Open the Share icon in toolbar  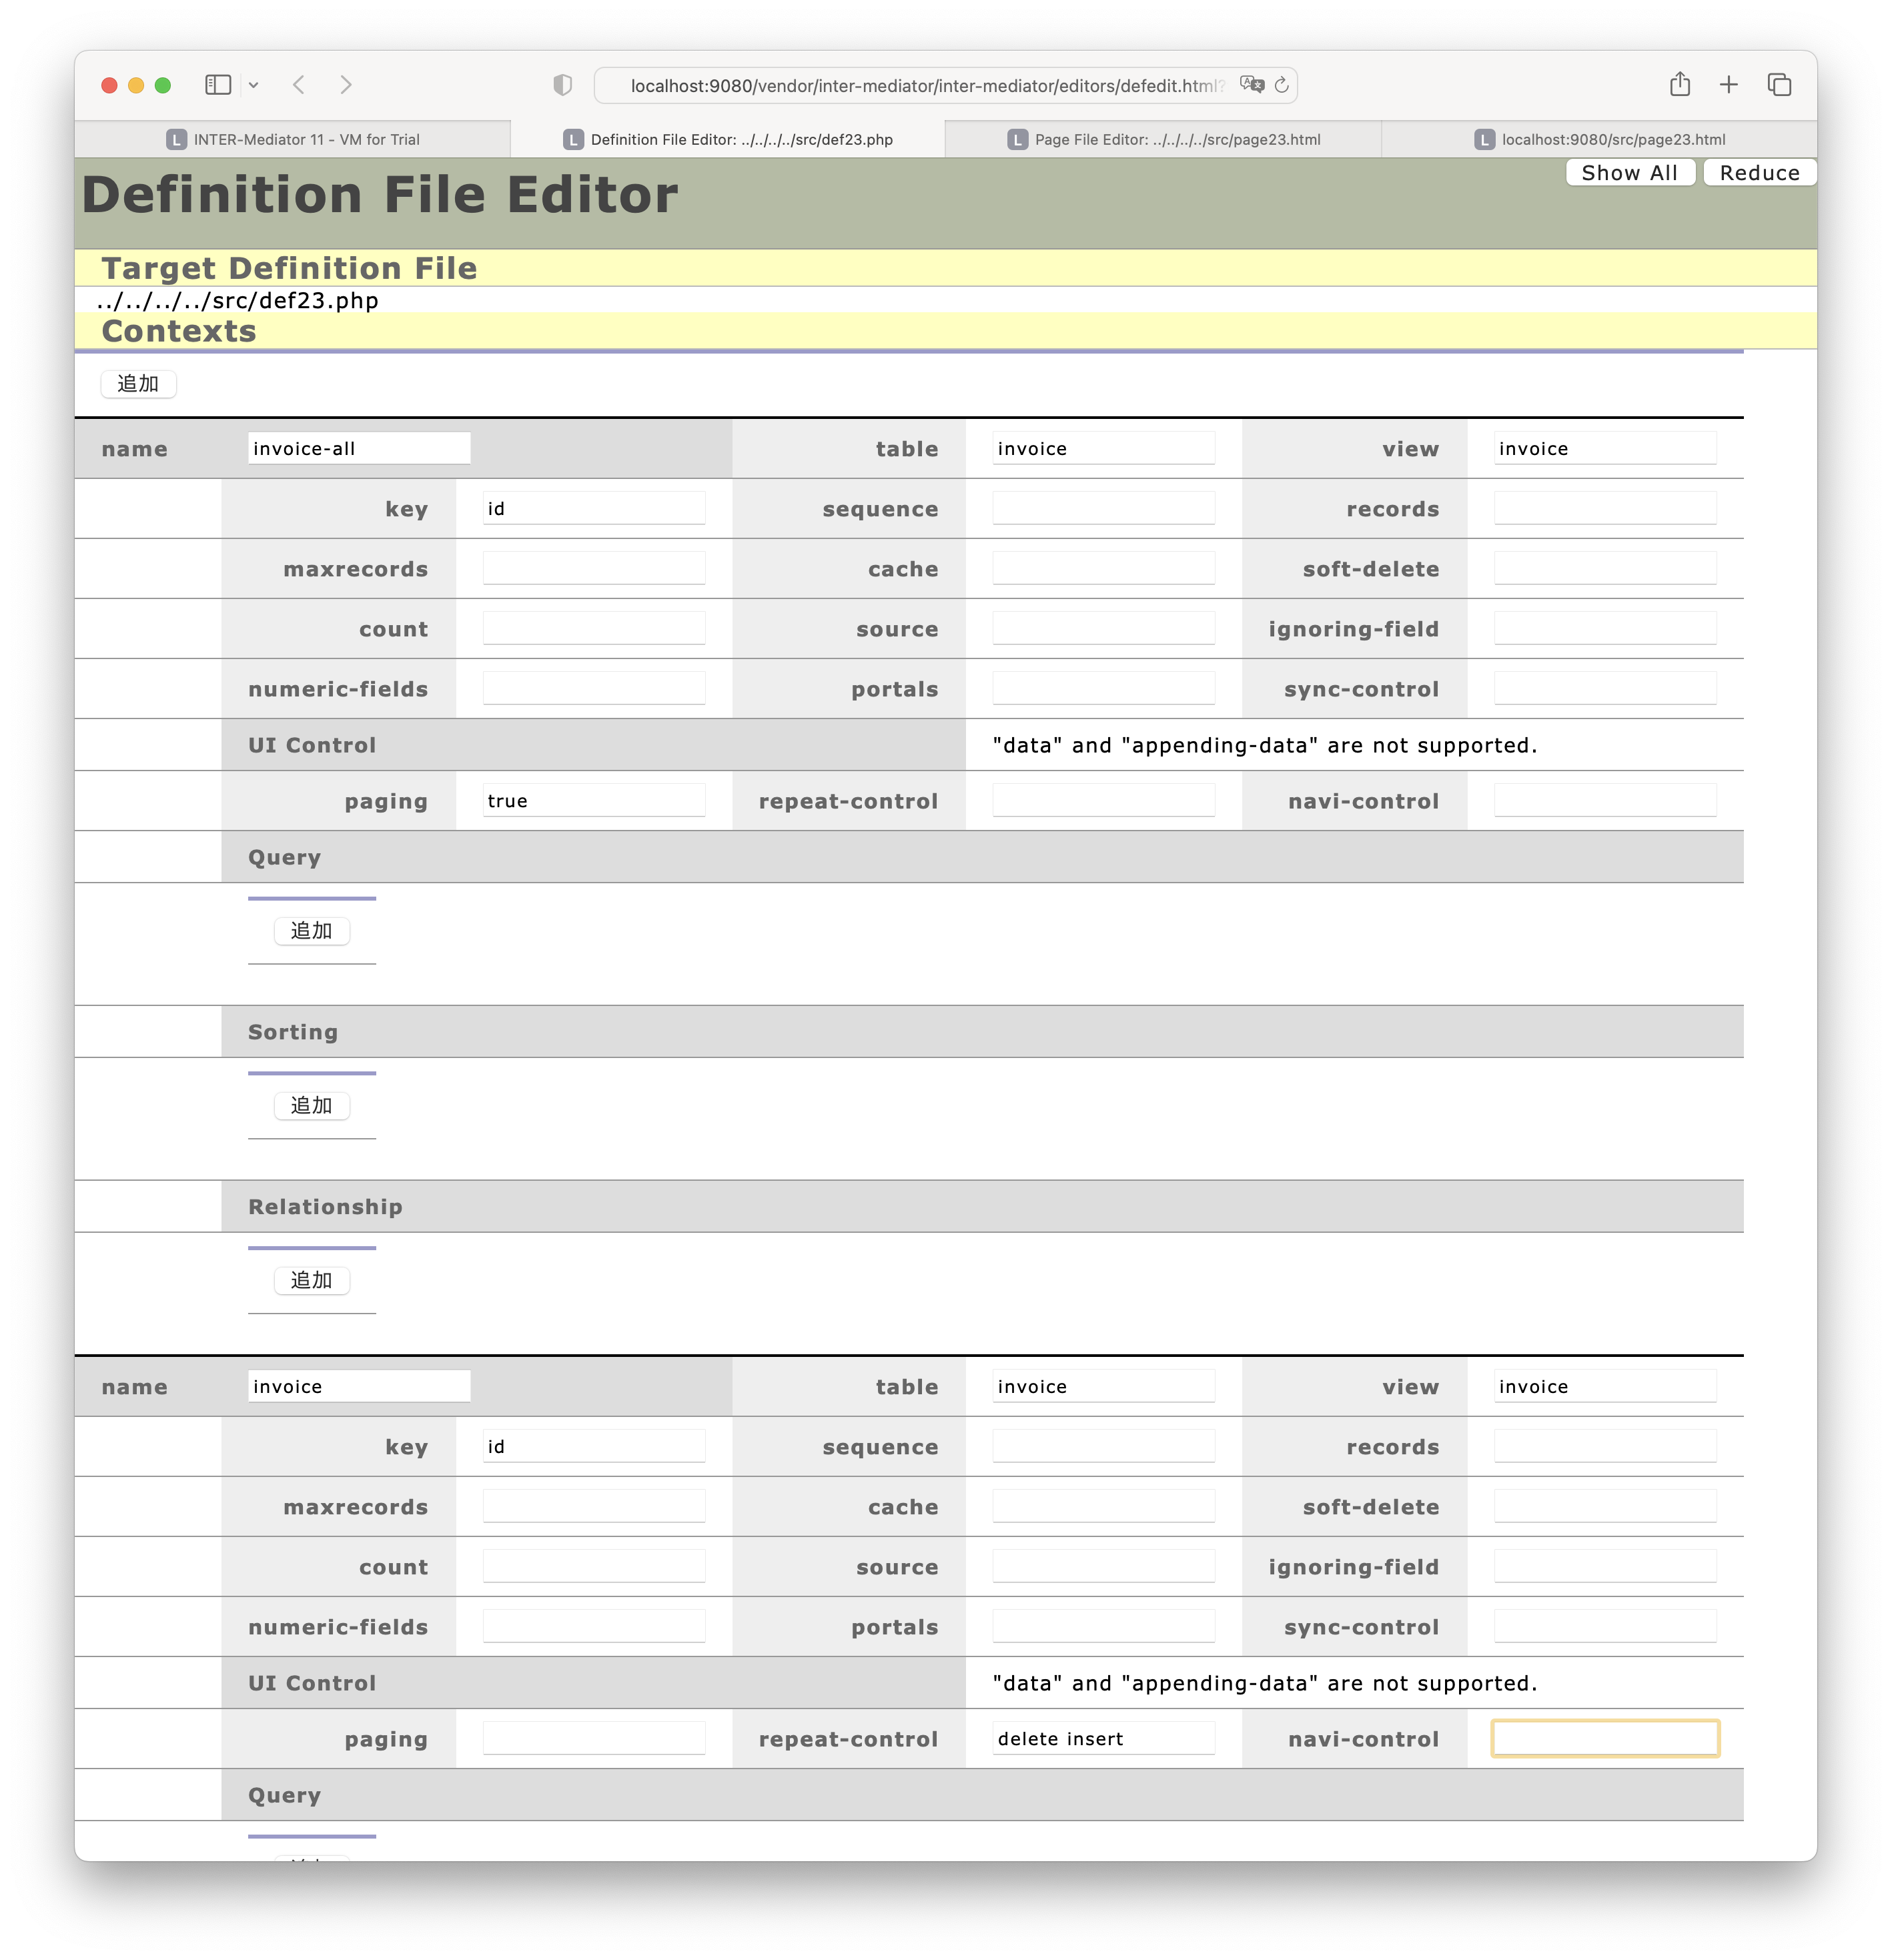click(1680, 85)
